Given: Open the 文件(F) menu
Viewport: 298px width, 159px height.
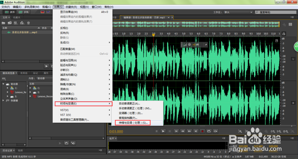Looking at the screenshot, I should 6,7.
